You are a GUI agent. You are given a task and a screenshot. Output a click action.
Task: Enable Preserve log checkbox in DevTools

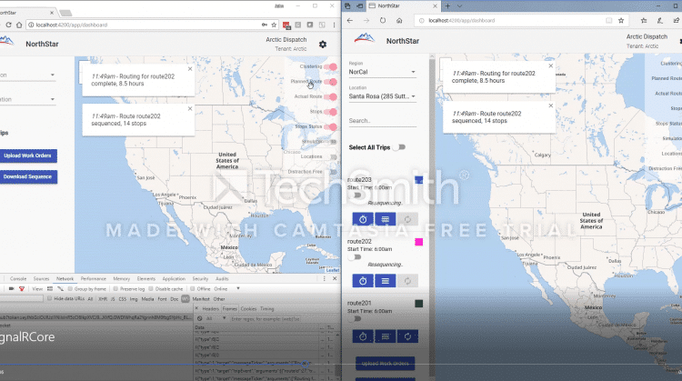(115, 289)
